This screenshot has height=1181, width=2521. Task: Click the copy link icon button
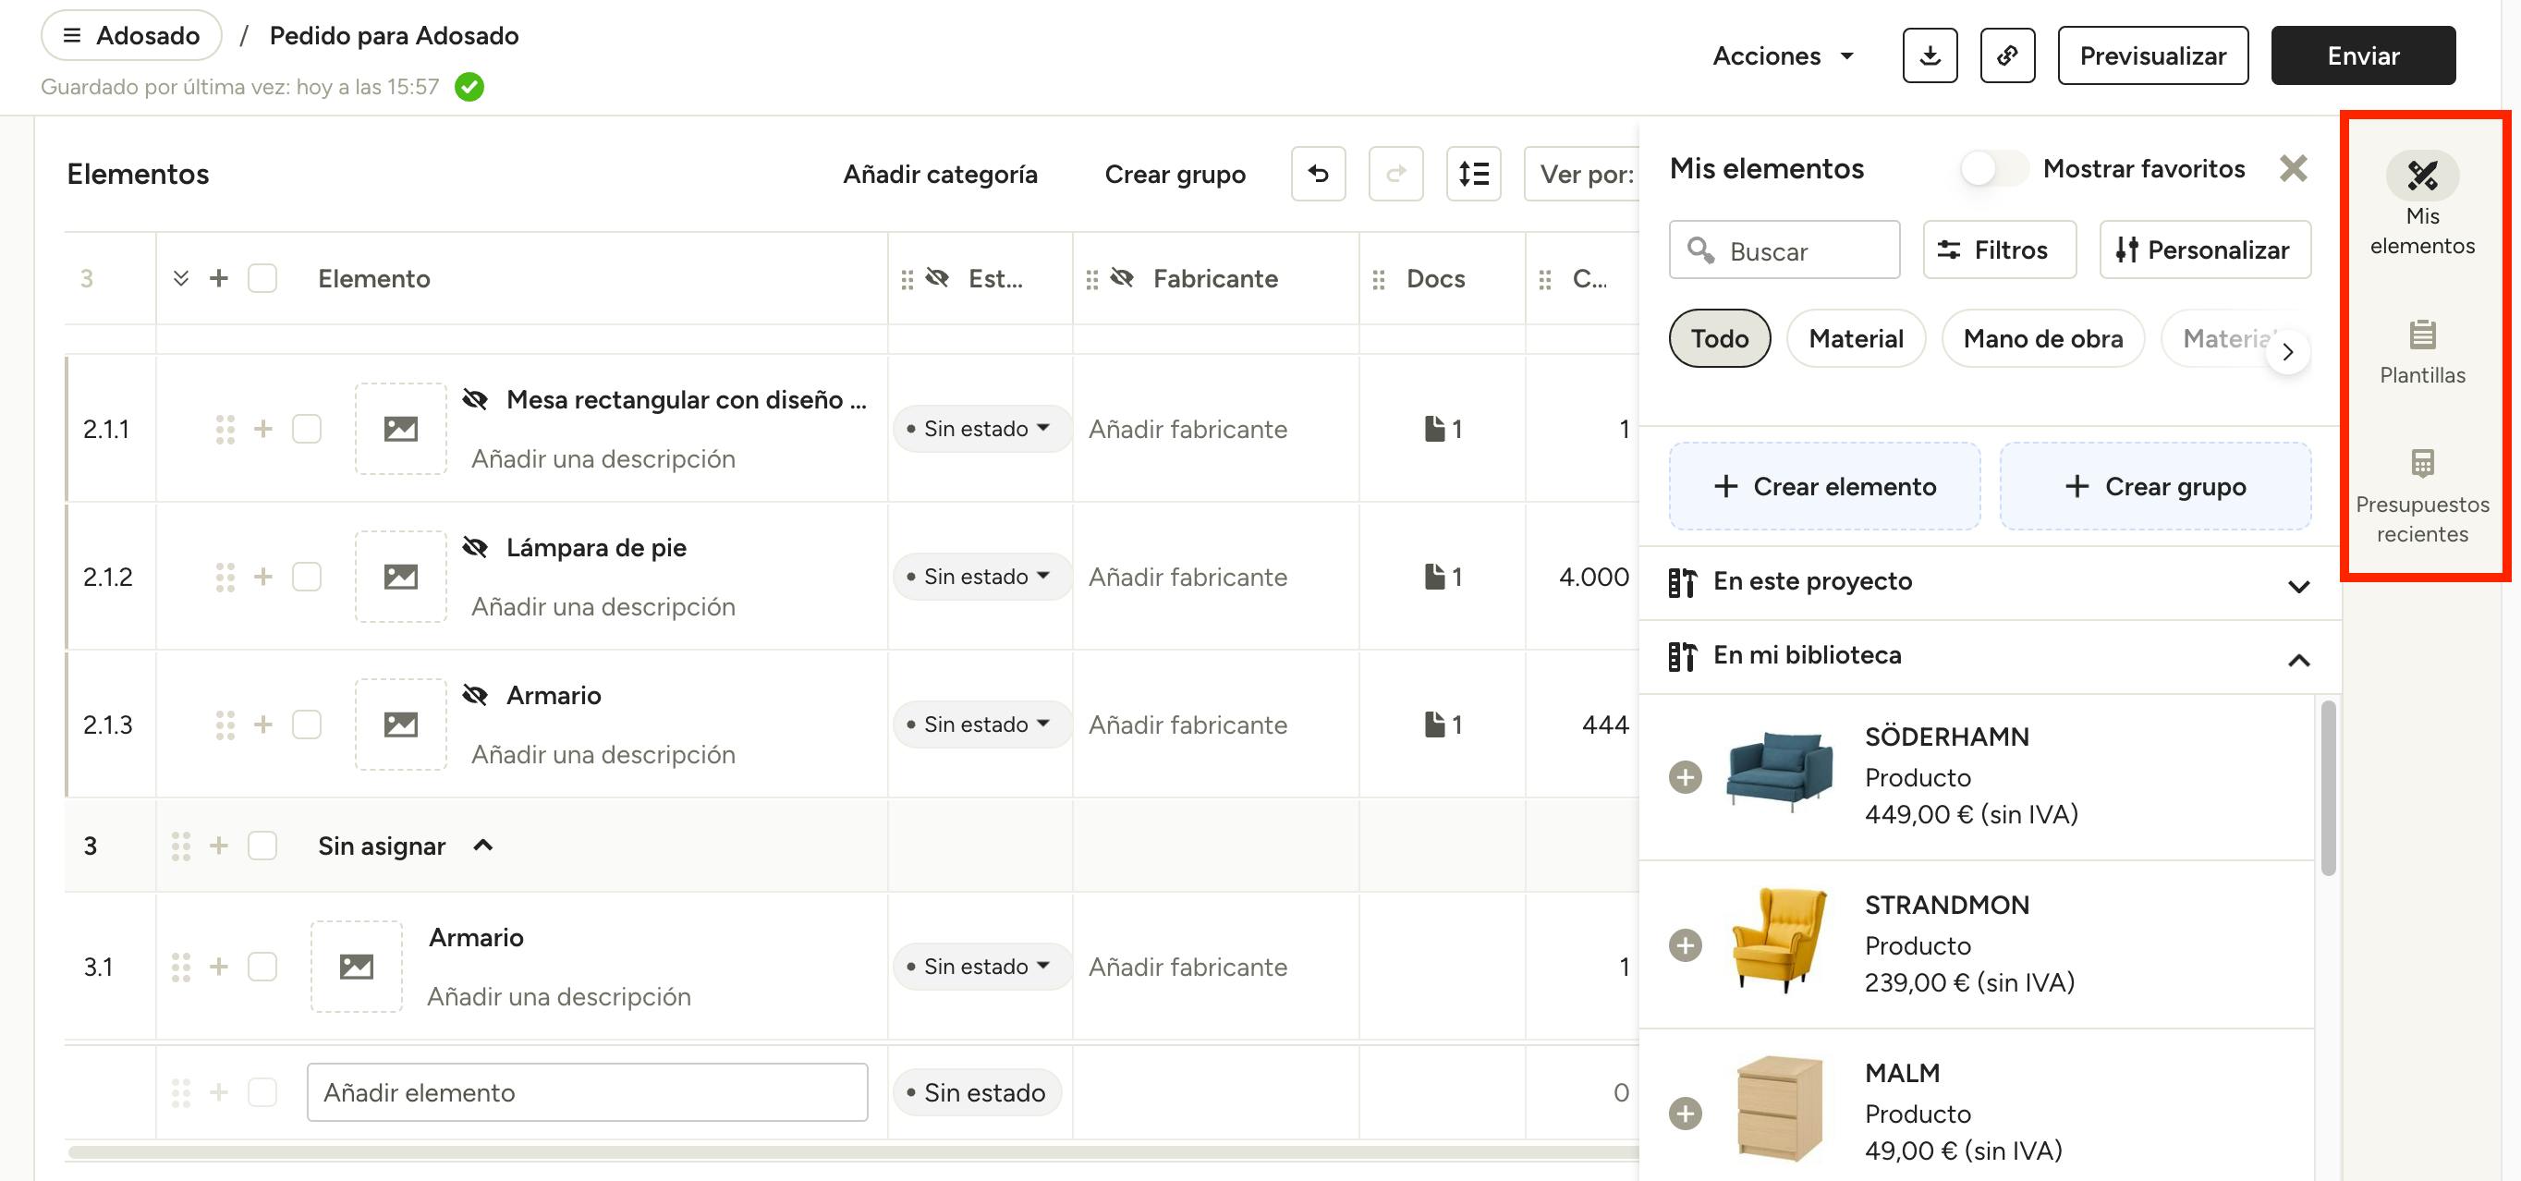point(2006,55)
